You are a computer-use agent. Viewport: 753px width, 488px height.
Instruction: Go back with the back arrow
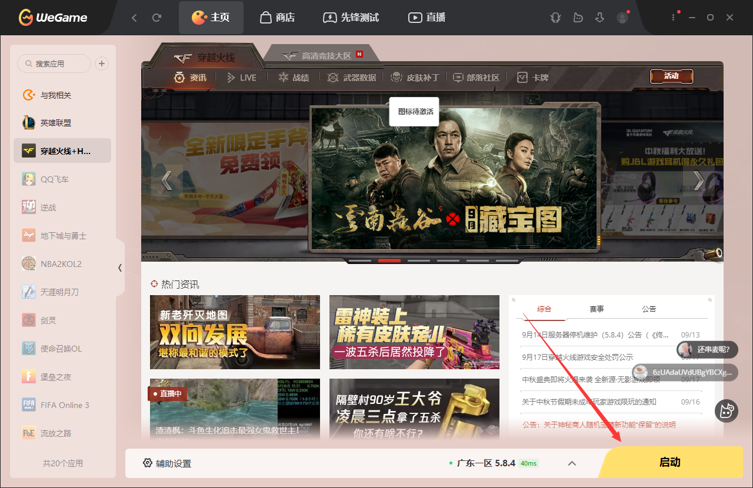tap(134, 18)
